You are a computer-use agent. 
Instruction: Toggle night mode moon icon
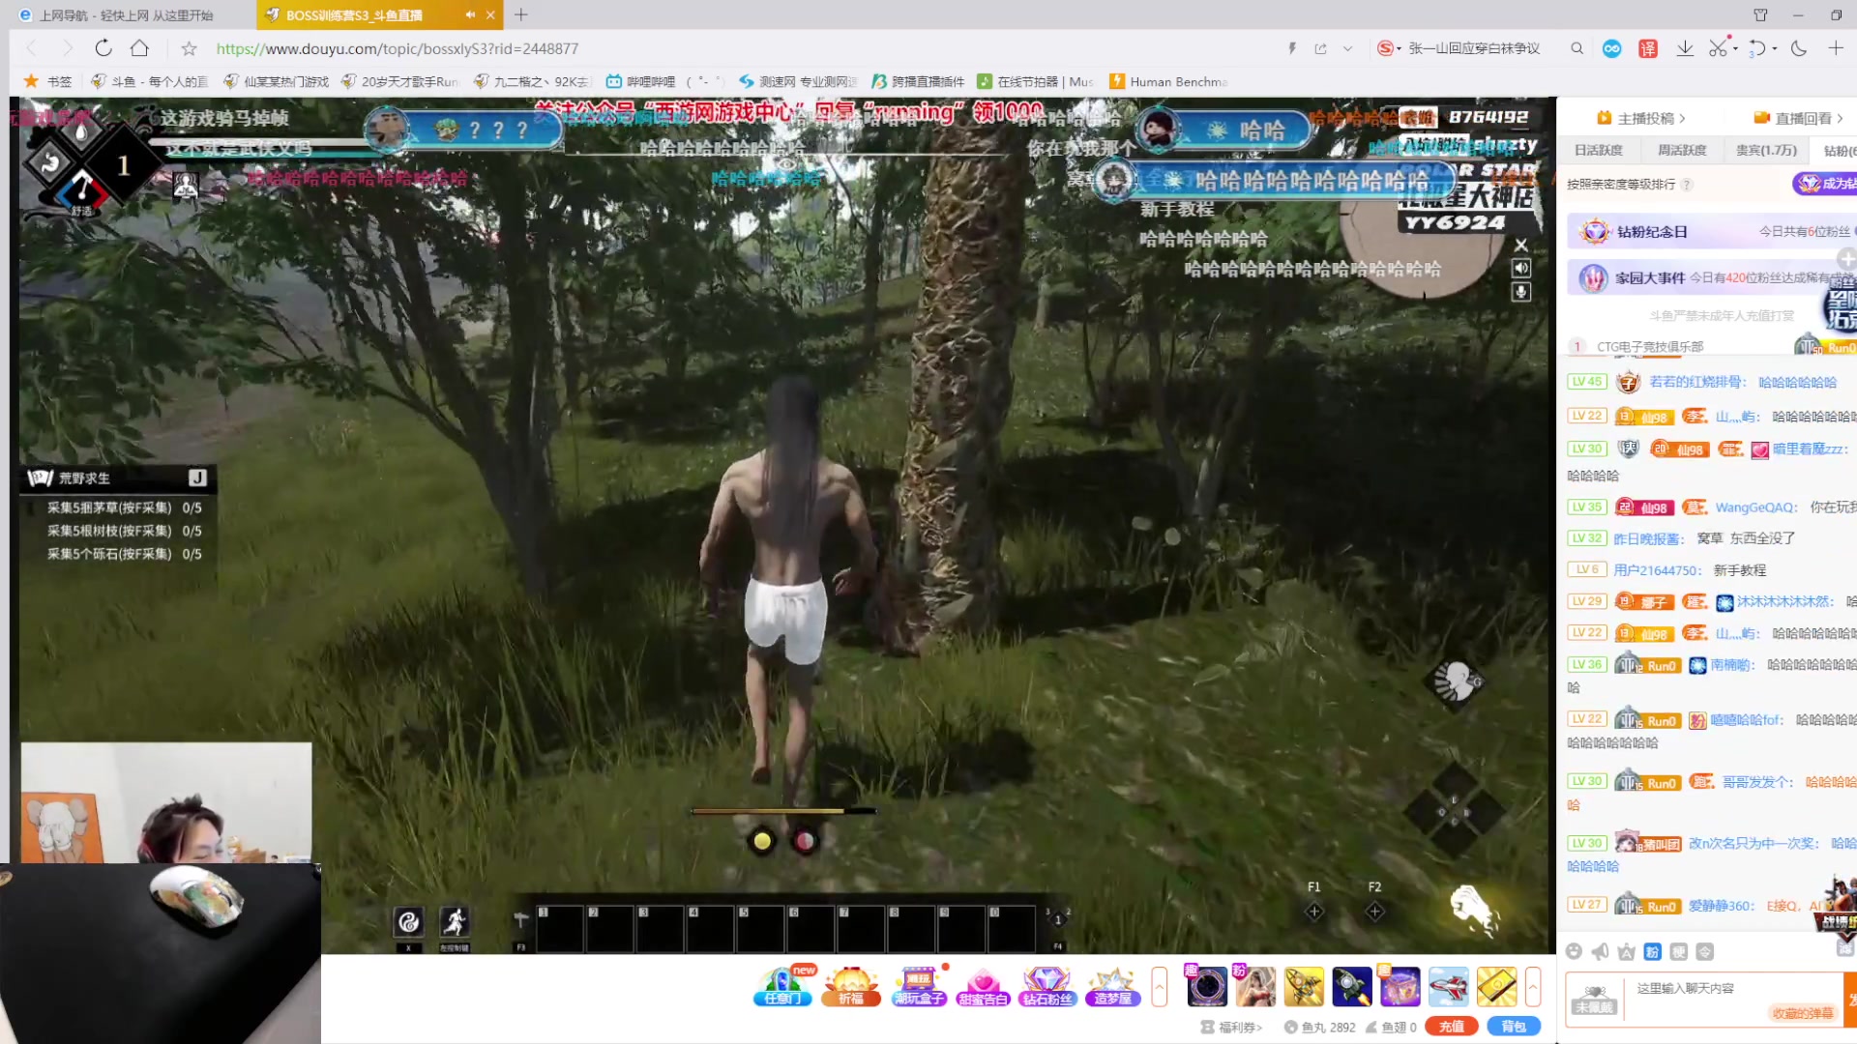point(1799,48)
